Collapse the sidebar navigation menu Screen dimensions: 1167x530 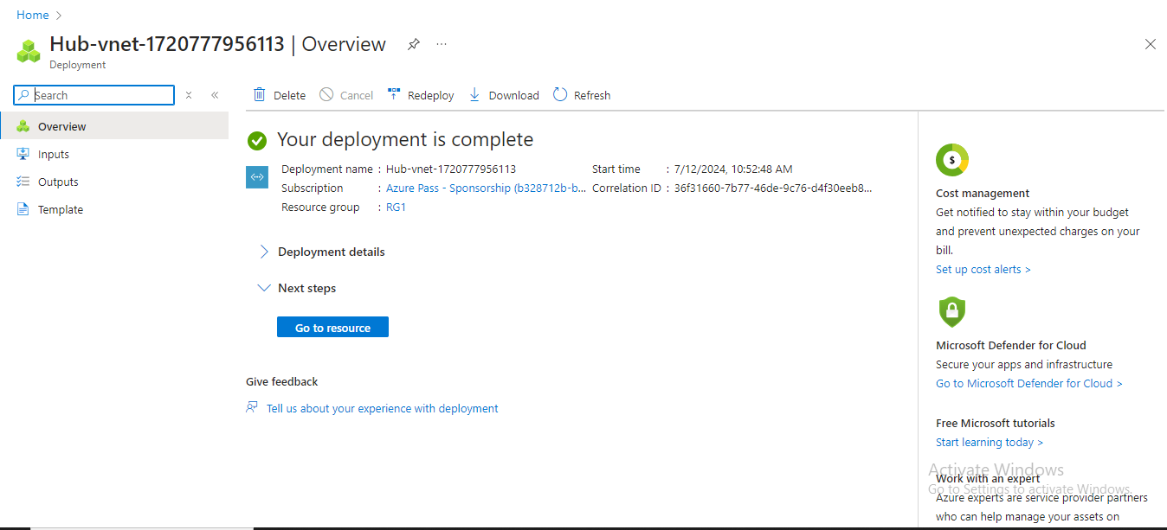coord(215,95)
